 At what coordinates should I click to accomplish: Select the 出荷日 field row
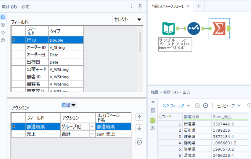coord(47,62)
